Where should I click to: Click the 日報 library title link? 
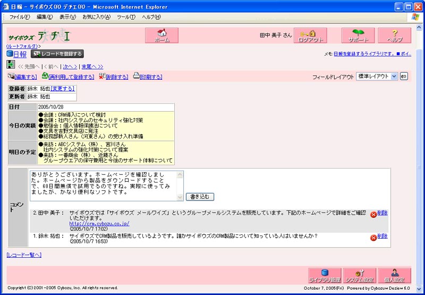20,54
